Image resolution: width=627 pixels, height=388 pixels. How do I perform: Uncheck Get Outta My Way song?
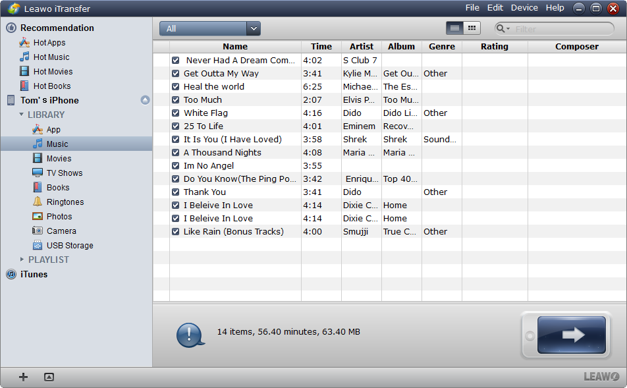(x=176, y=74)
